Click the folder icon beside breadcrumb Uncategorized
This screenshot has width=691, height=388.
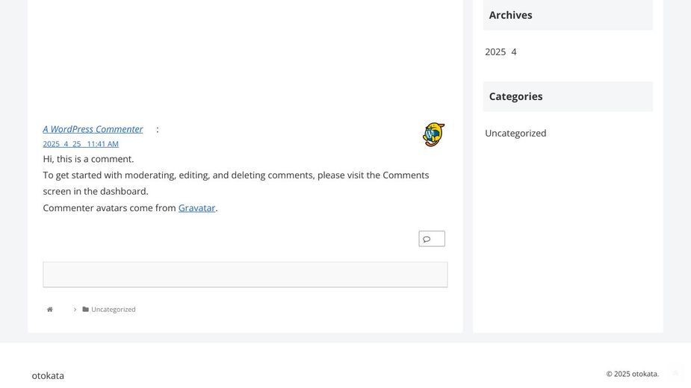coord(85,309)
